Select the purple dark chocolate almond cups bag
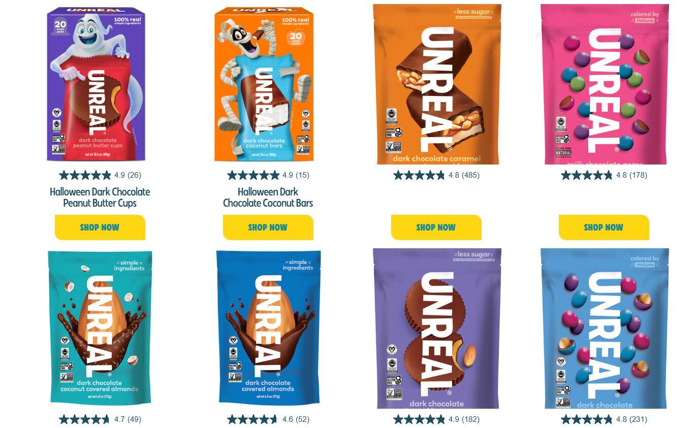The height and width of the screenshot is (428, 696). click(x=436, y=328)
